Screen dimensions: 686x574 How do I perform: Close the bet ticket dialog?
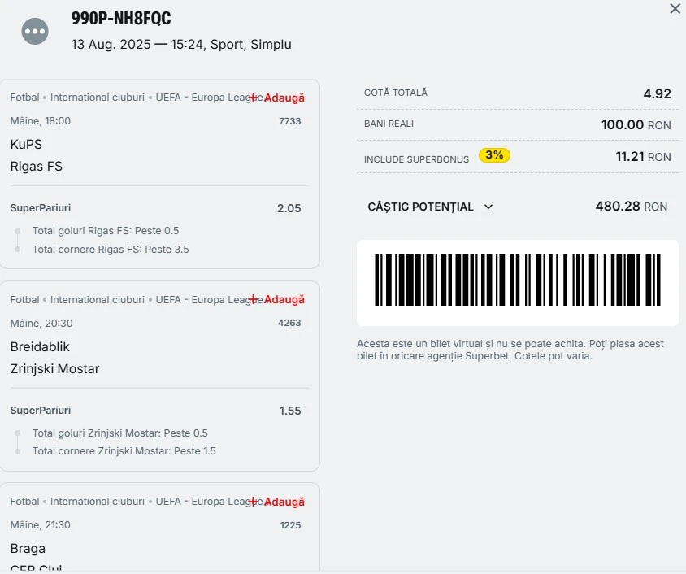pos(675,8)
